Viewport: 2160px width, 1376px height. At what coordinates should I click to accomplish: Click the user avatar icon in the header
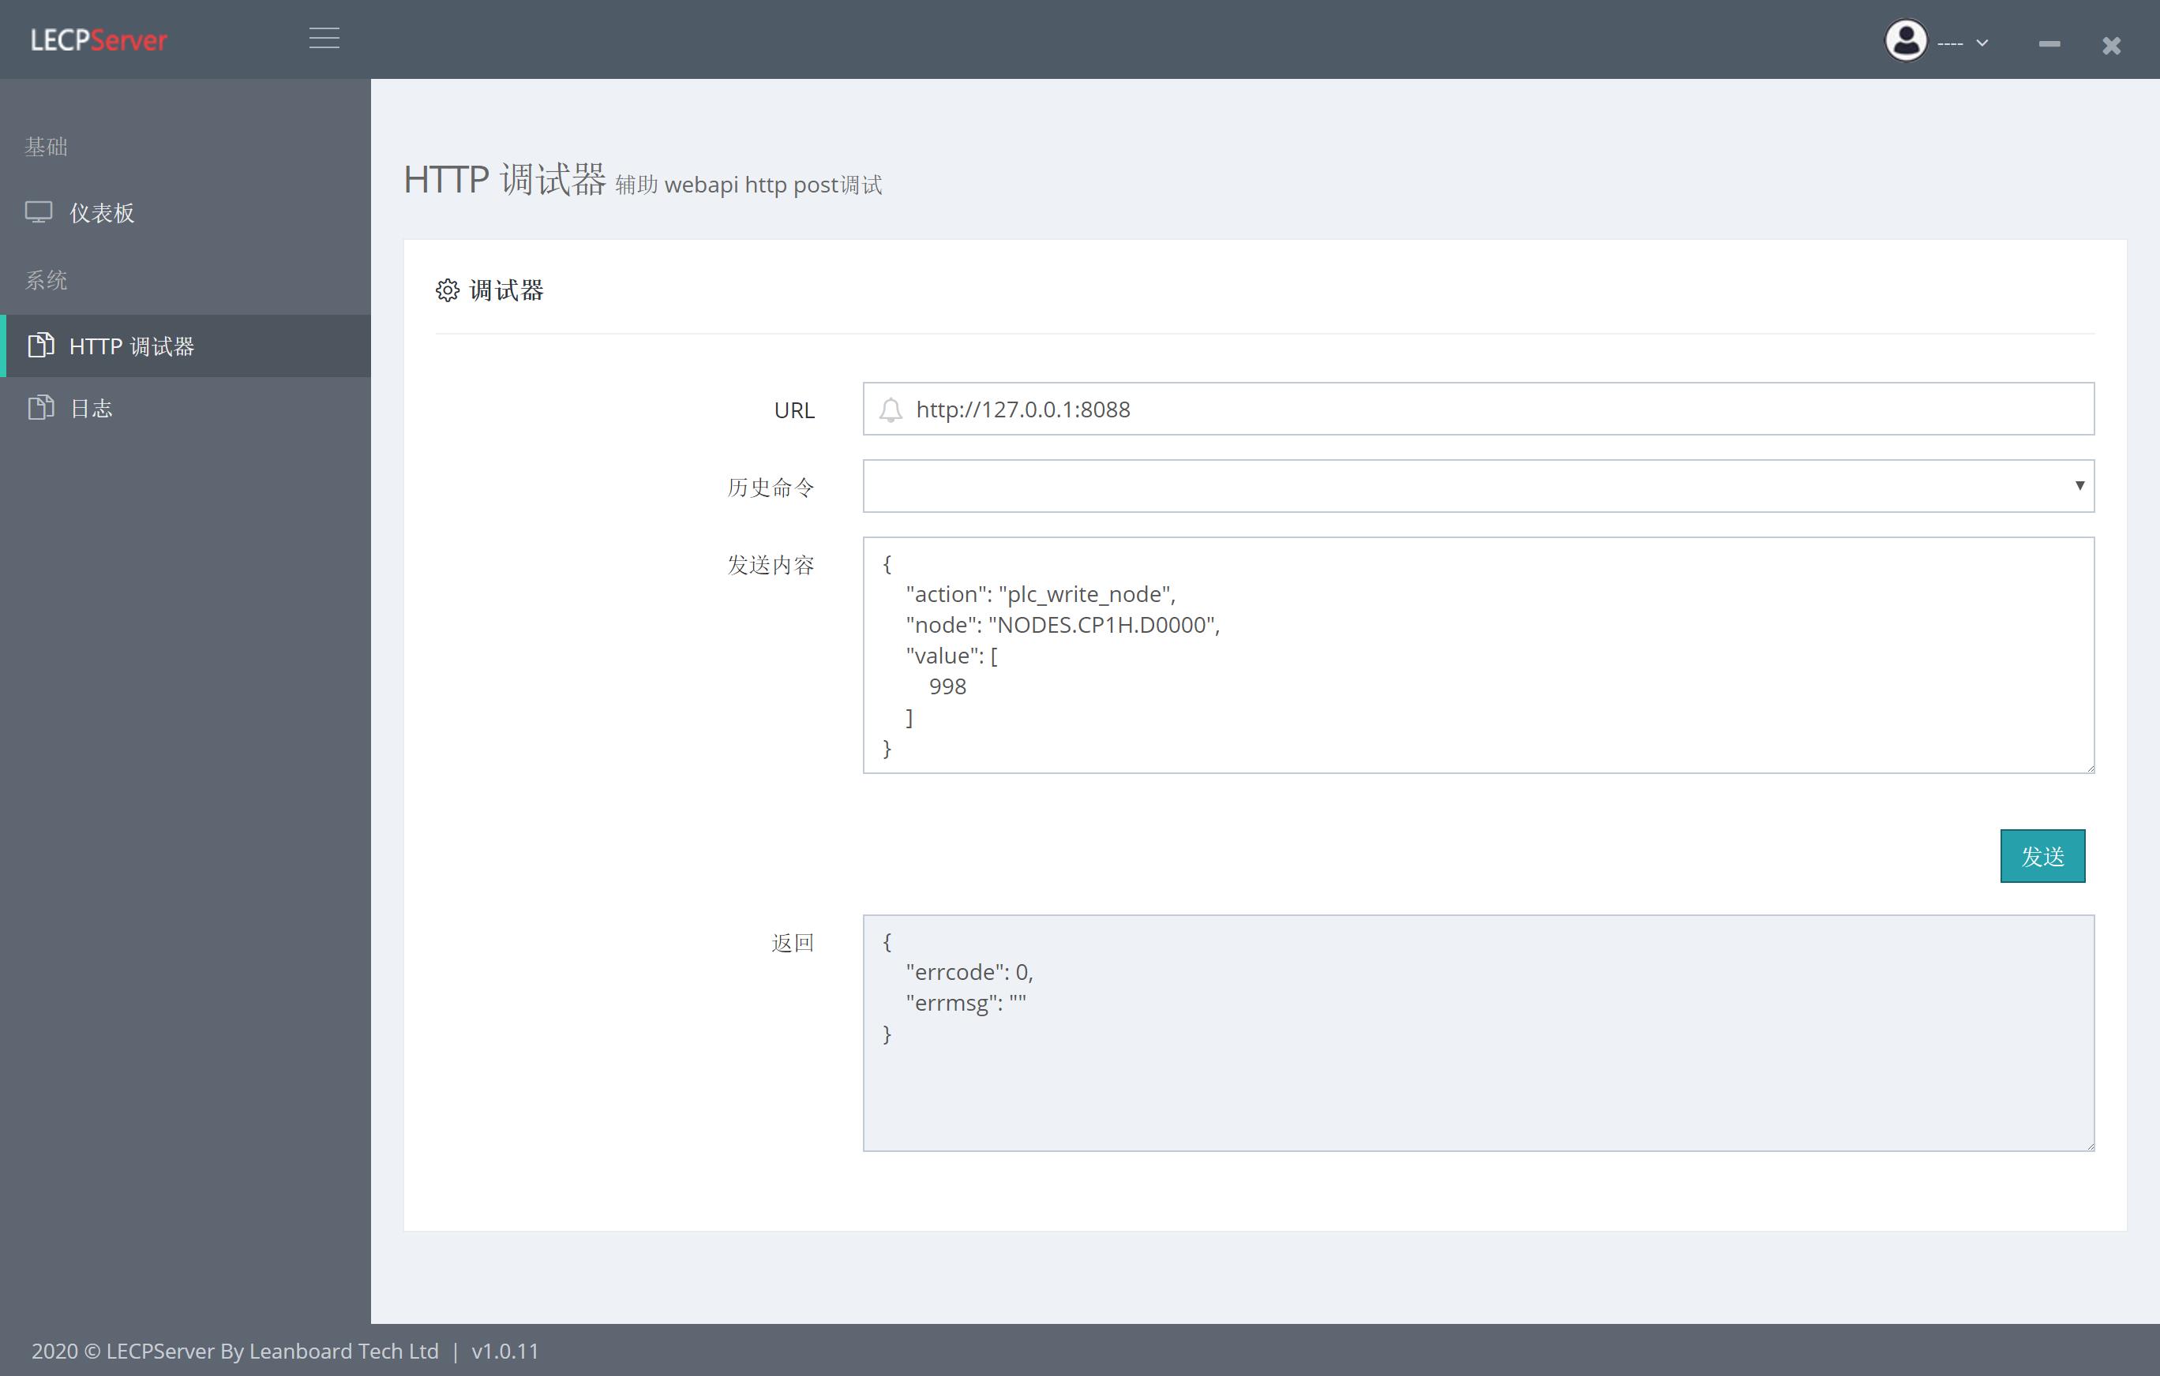tap(1907, 39)
